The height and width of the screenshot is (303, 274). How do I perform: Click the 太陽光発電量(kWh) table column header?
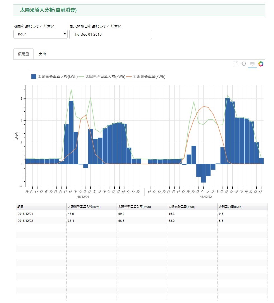click(x=192, y=207)
